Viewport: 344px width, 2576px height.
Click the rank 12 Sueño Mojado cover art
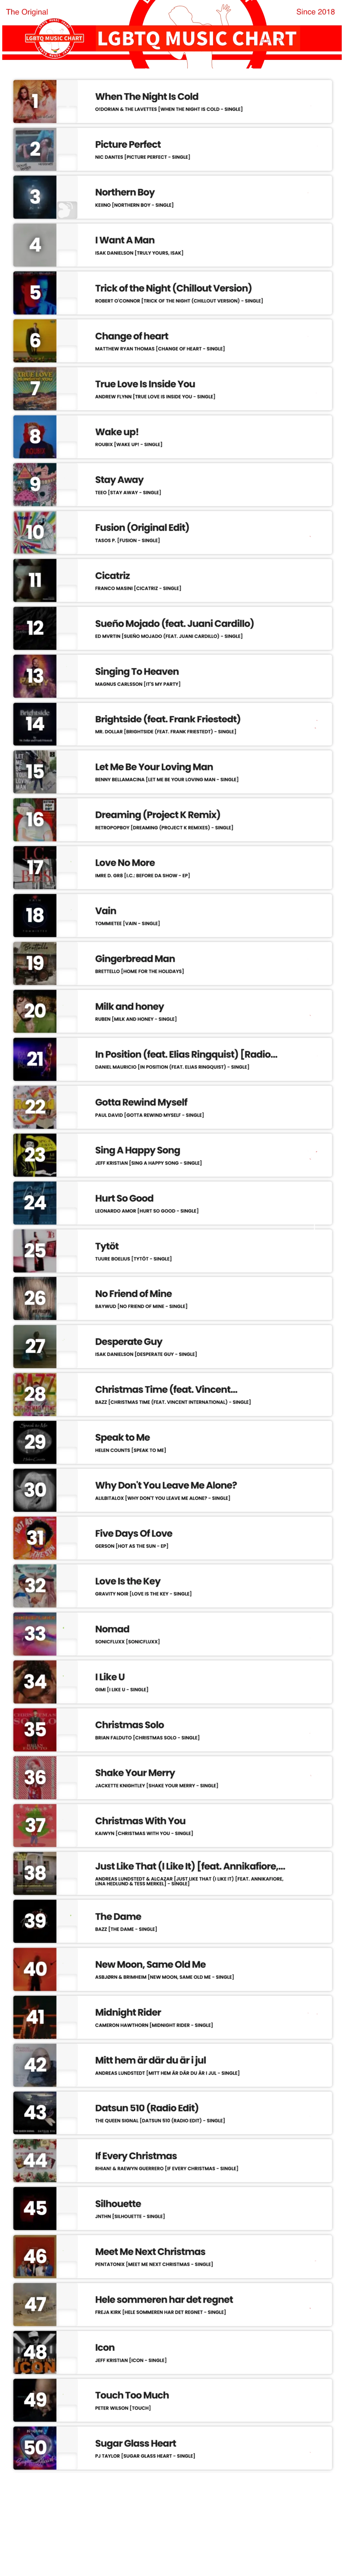click(35, 628)
